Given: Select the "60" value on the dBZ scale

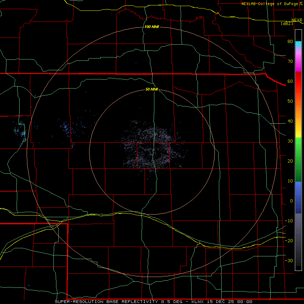Looking at the screenshot, I should click(290, 81).
